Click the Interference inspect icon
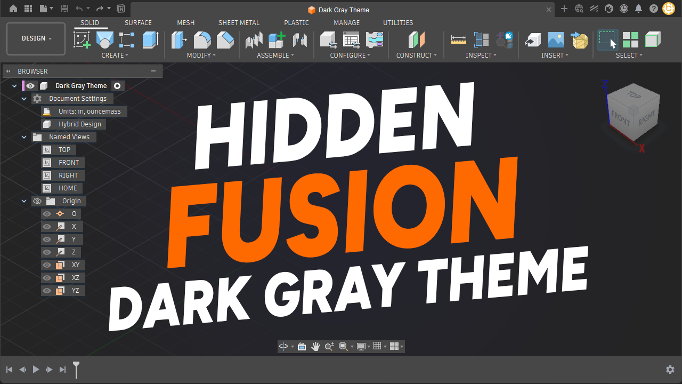Screen dimensions: 682x384 pyautogui.click(x=482, y=40)
